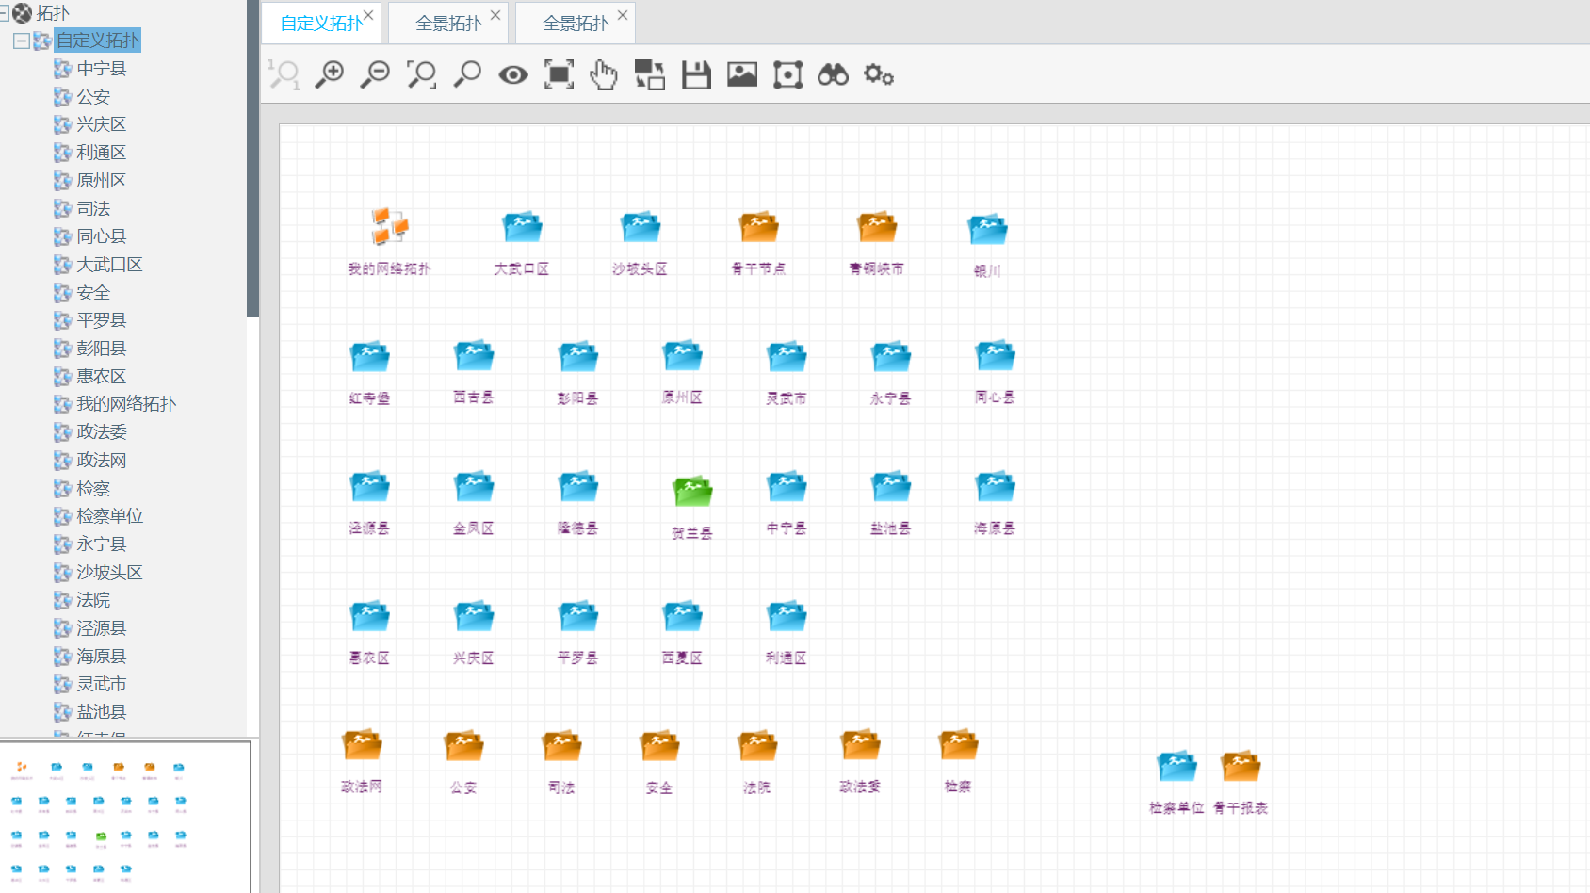Open 泾源县 in the tree
The width and height of the screenshot is (1590, 893).
(102, 628)
